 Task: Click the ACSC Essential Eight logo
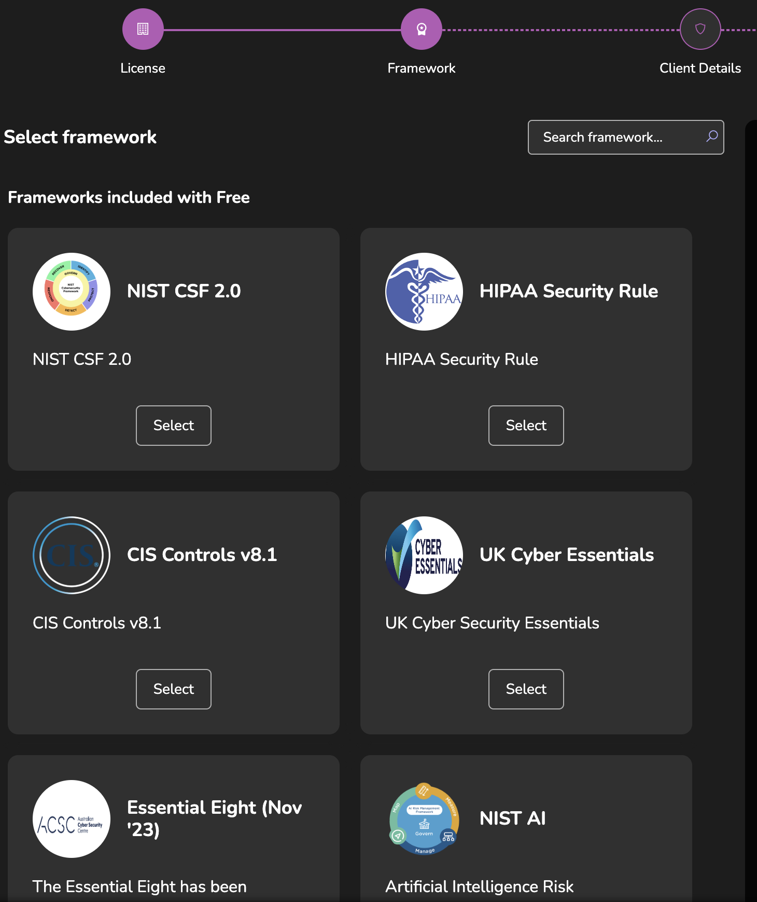(x=72, y=819)
